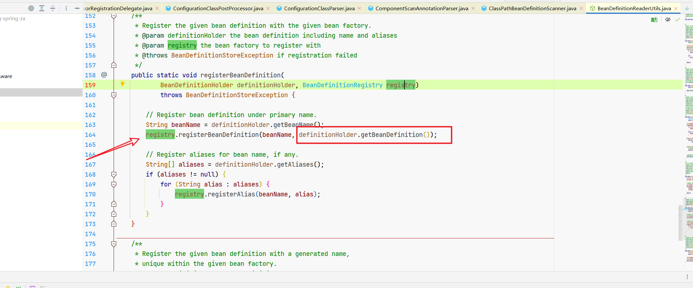Close the ComponentScanAnnotationParser.java tab
Screen dimensions: 693x288
click(473, 8)
